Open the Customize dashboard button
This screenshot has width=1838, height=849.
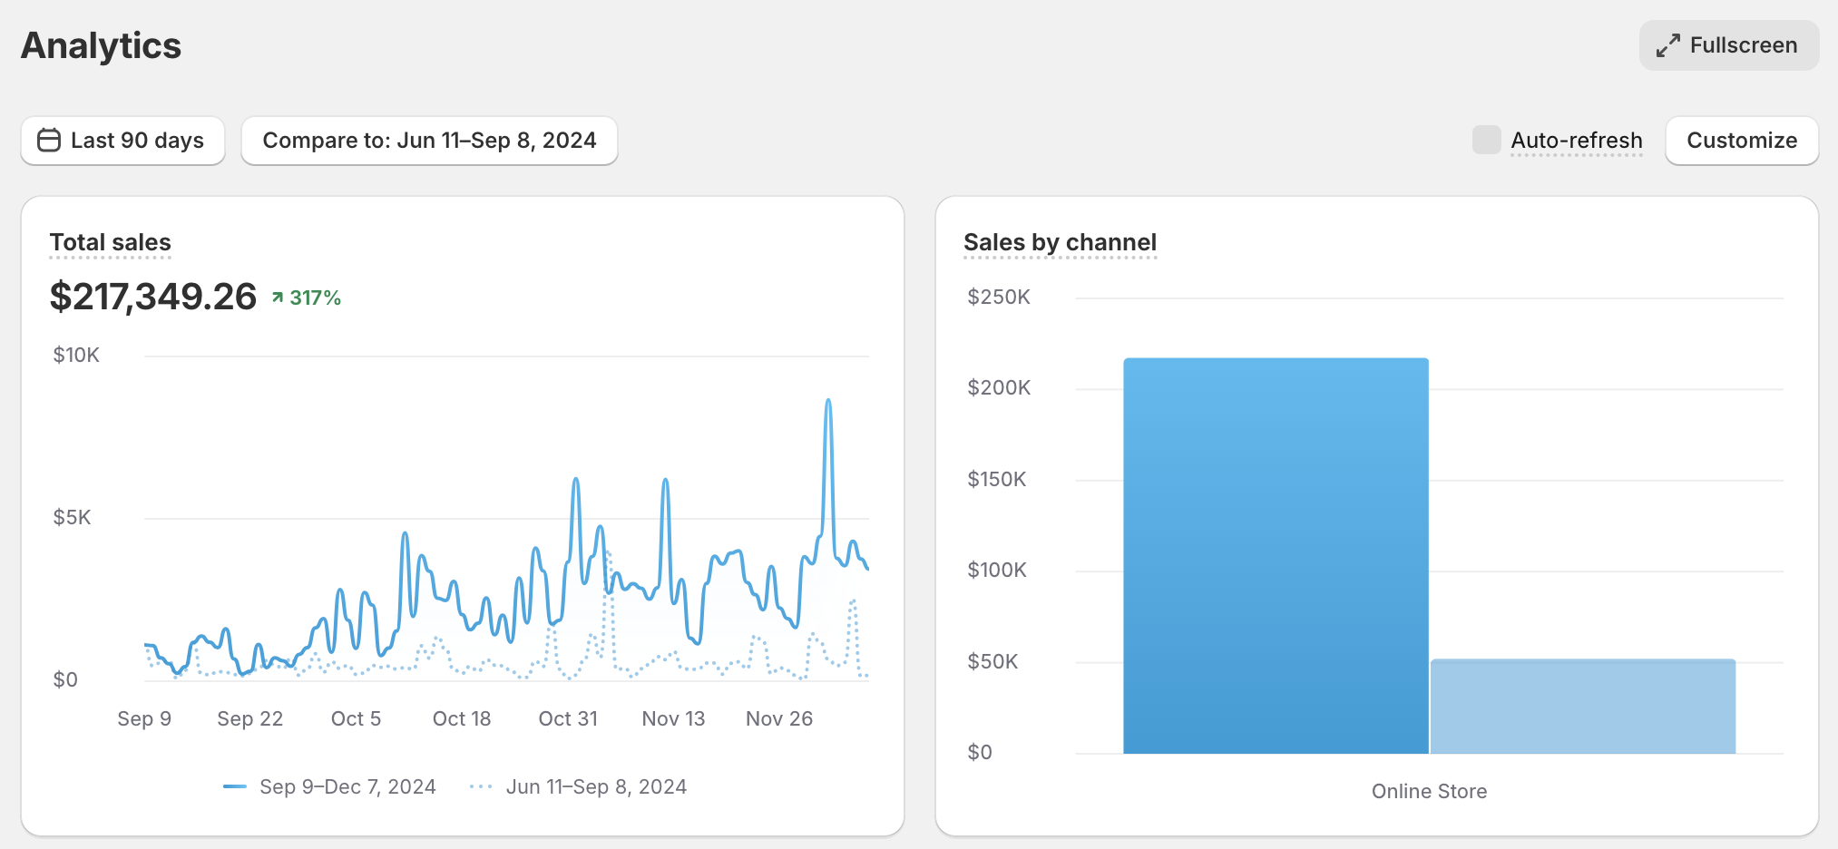click(x=1742, y=141)
